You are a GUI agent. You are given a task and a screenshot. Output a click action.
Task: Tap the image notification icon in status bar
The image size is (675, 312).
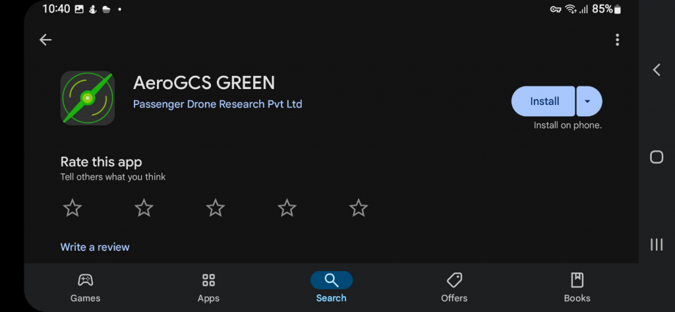click(x=79, y=9)
